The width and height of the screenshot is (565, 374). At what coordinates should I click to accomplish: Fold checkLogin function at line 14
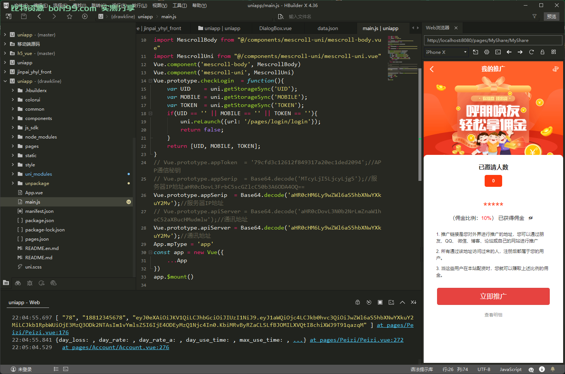(150, 81)
